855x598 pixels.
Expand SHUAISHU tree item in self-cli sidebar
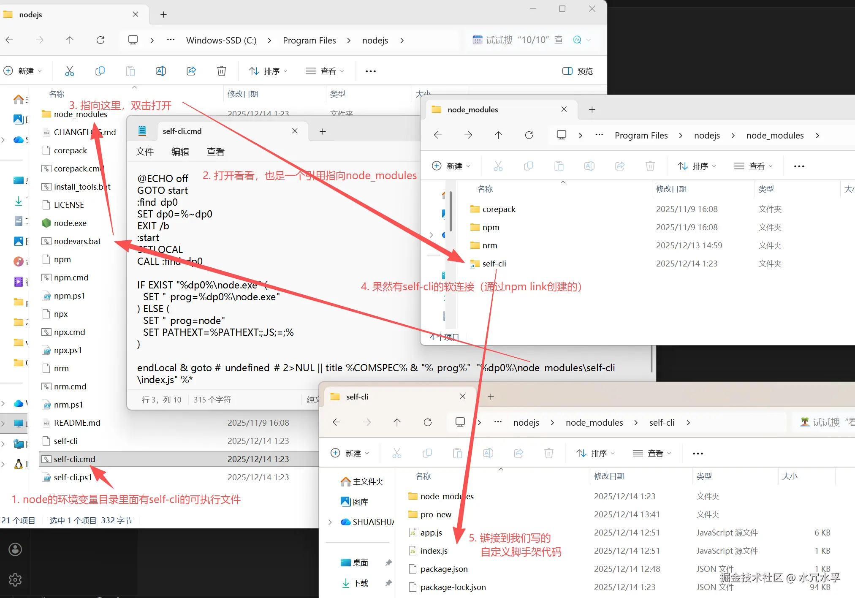click(330, 522)
